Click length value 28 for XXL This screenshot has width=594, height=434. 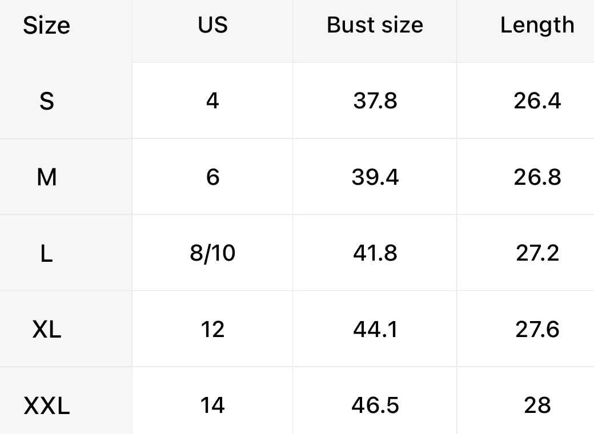(x=537, y=406)
